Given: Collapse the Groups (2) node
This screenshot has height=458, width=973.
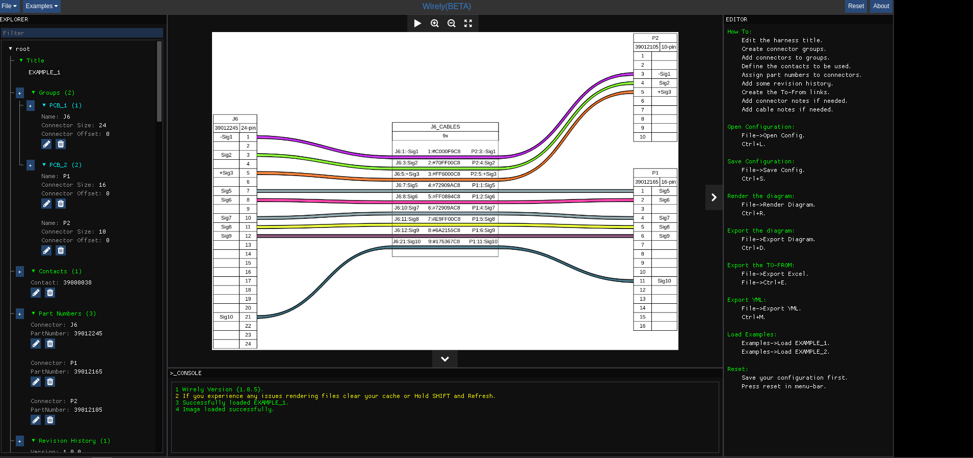Looking at the screenshot, I should [x=34, y=93].
